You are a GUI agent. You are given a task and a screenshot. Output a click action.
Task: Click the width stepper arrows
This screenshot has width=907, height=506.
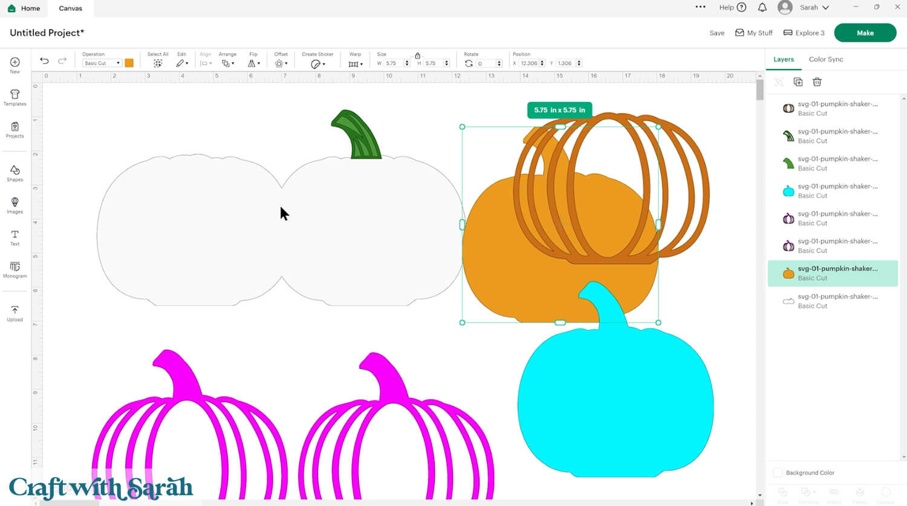(407, 63)
